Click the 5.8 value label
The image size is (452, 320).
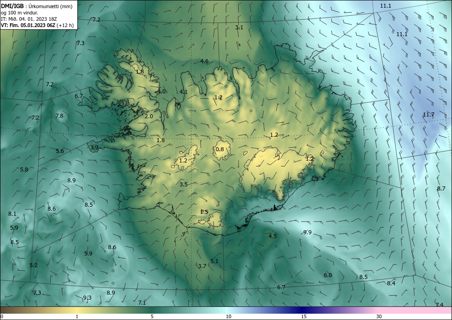(24, 170)
